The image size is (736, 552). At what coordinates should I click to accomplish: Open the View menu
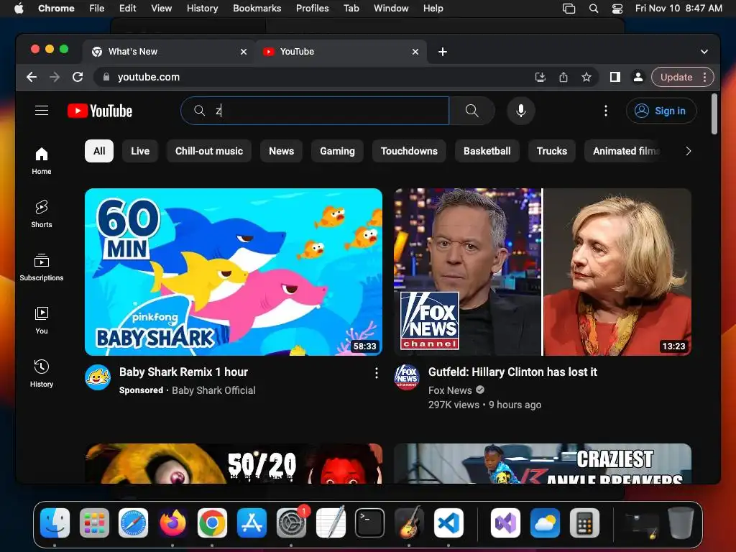pos(161,9)
